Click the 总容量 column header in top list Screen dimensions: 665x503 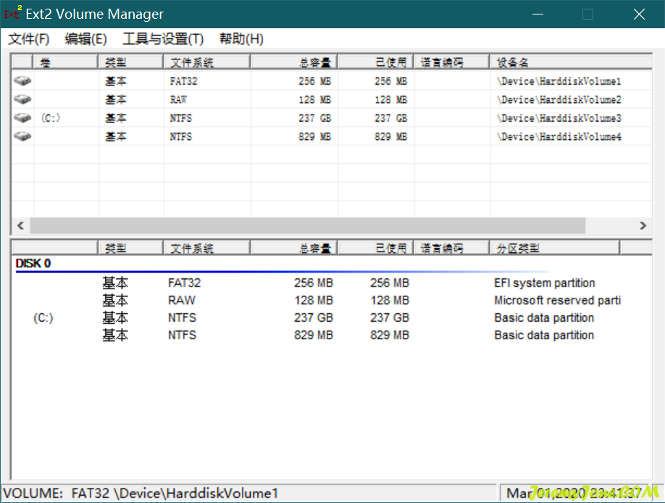(293, 62)
